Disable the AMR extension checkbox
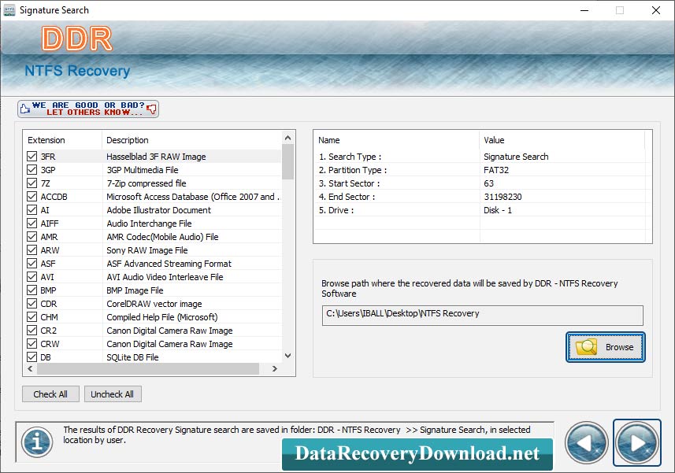 (x=32, y=236)
